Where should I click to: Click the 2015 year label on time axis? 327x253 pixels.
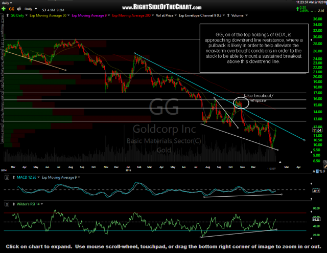128,170
